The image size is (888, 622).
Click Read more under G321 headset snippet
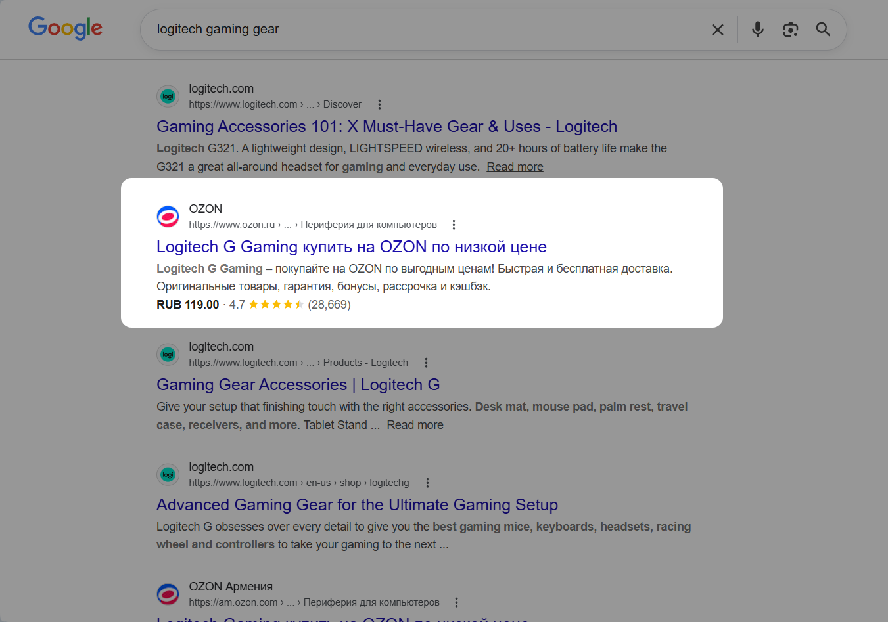[515, 167]
